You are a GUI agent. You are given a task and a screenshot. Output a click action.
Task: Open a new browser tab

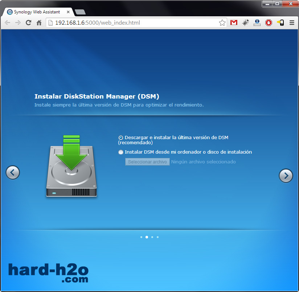coord(80,12)
